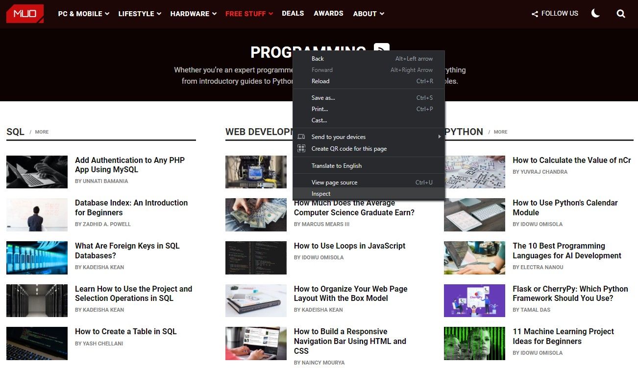This screenshot has height=389, width=638.
Task: Click author Naincy Mourya
Action: 319,363
